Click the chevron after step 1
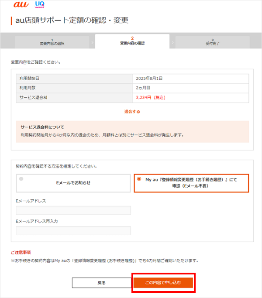 [92, 43]
